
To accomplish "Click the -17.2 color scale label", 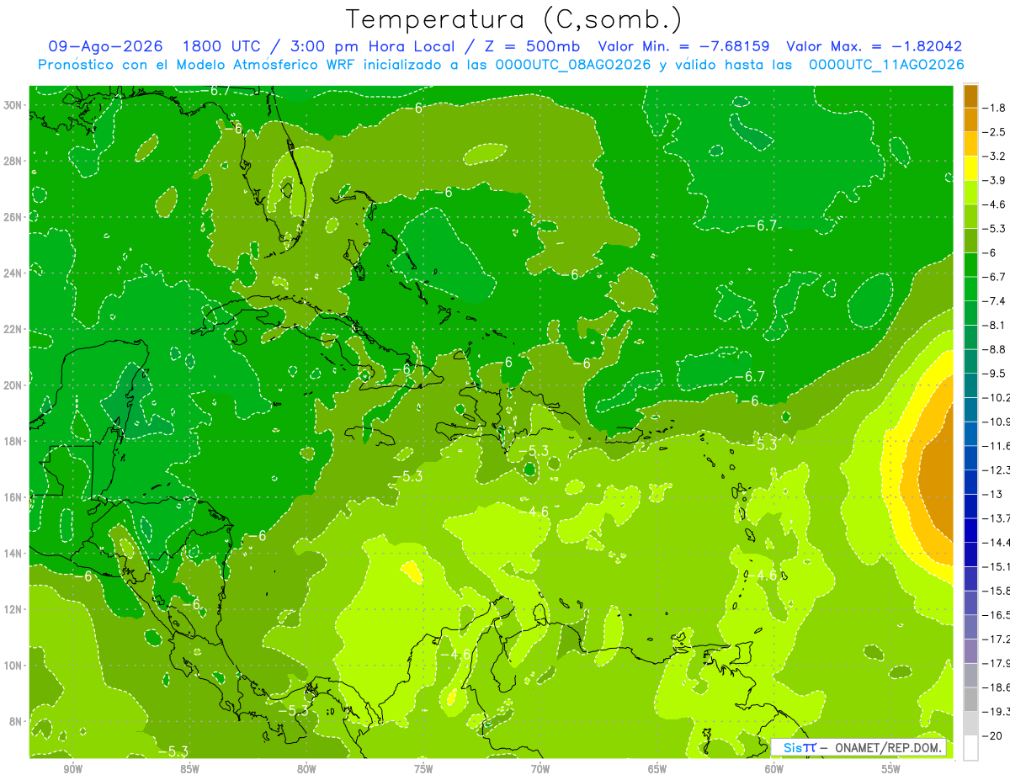I will click(x=997, y=639).
